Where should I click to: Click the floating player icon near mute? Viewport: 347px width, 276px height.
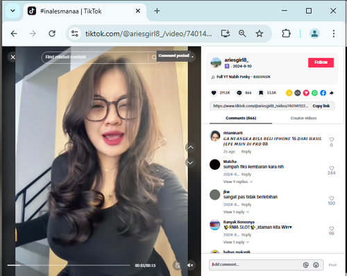[x=178, y=265]
